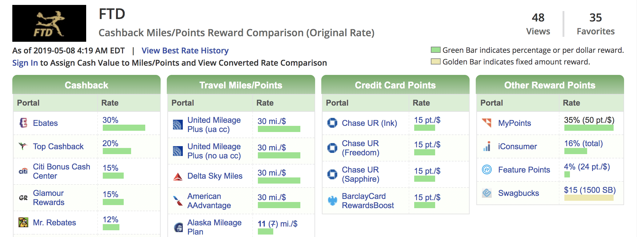Image resolution: width=637 pixels, height=237 pixels.
Task: Click the Sign In link
Action: (x=25, y=63)
